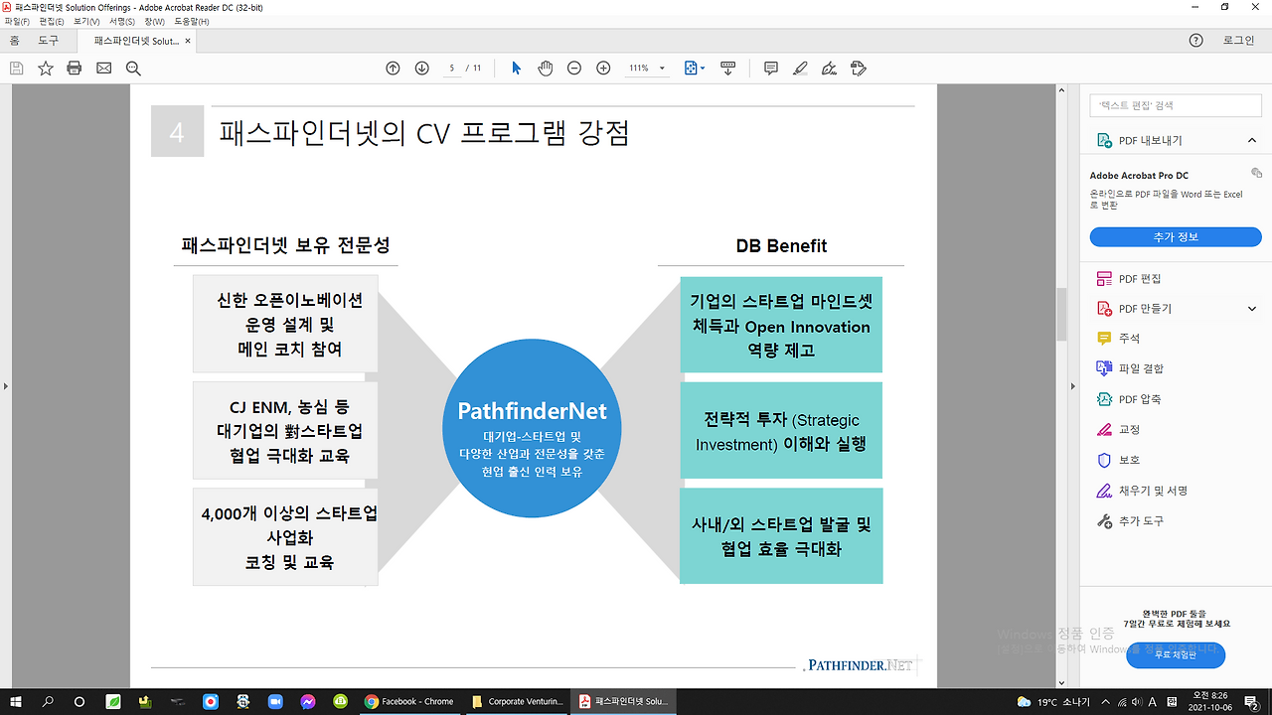Click the Print file icon
This screenshot has width=1272, height=715.
tap(74, 69)
